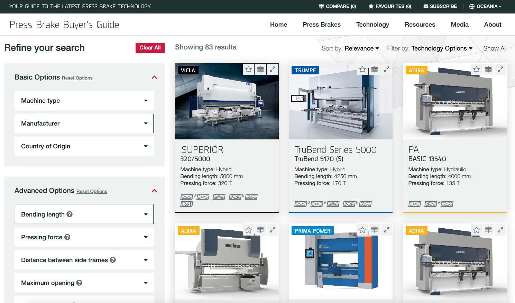Open the TRUMPF TruBend machine image

(x=341, y=101)
